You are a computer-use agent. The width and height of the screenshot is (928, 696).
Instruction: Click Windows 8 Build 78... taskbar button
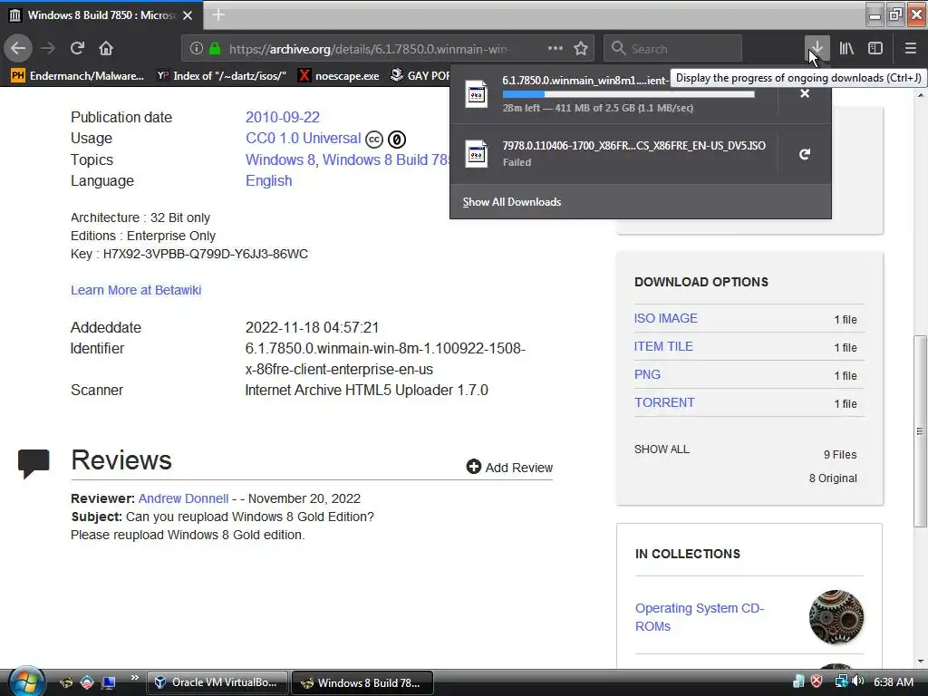click(x=362, y=682)
